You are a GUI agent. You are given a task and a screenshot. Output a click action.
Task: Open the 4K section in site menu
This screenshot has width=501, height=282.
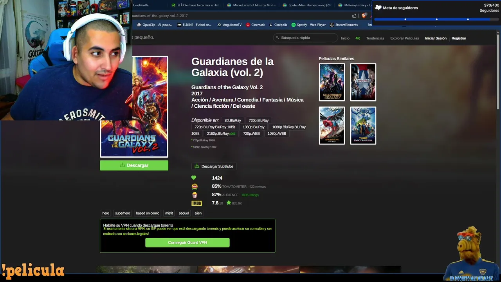pyautogui.click(x=358, y=38)
